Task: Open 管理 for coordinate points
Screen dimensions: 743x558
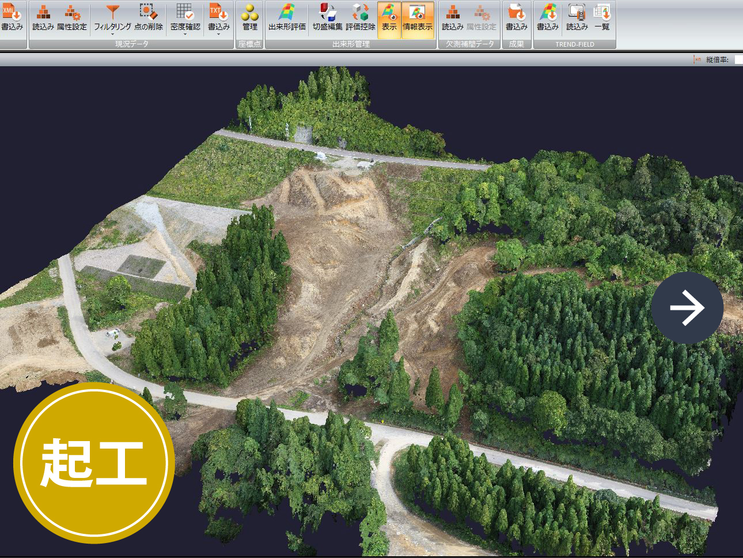Action: pyautogui.click(x=249, y=17)
